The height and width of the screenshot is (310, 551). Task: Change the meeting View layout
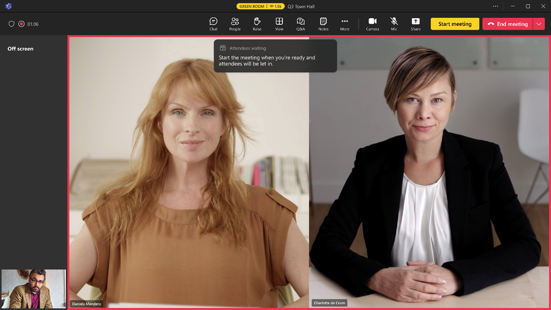279,24
